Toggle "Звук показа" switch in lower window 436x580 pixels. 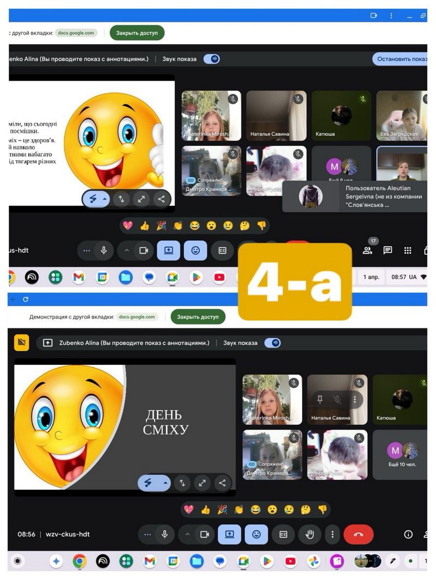point(272,343)
